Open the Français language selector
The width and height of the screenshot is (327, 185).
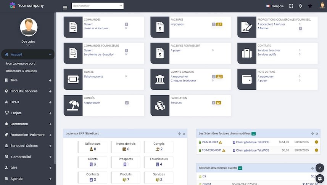[275, 6]
